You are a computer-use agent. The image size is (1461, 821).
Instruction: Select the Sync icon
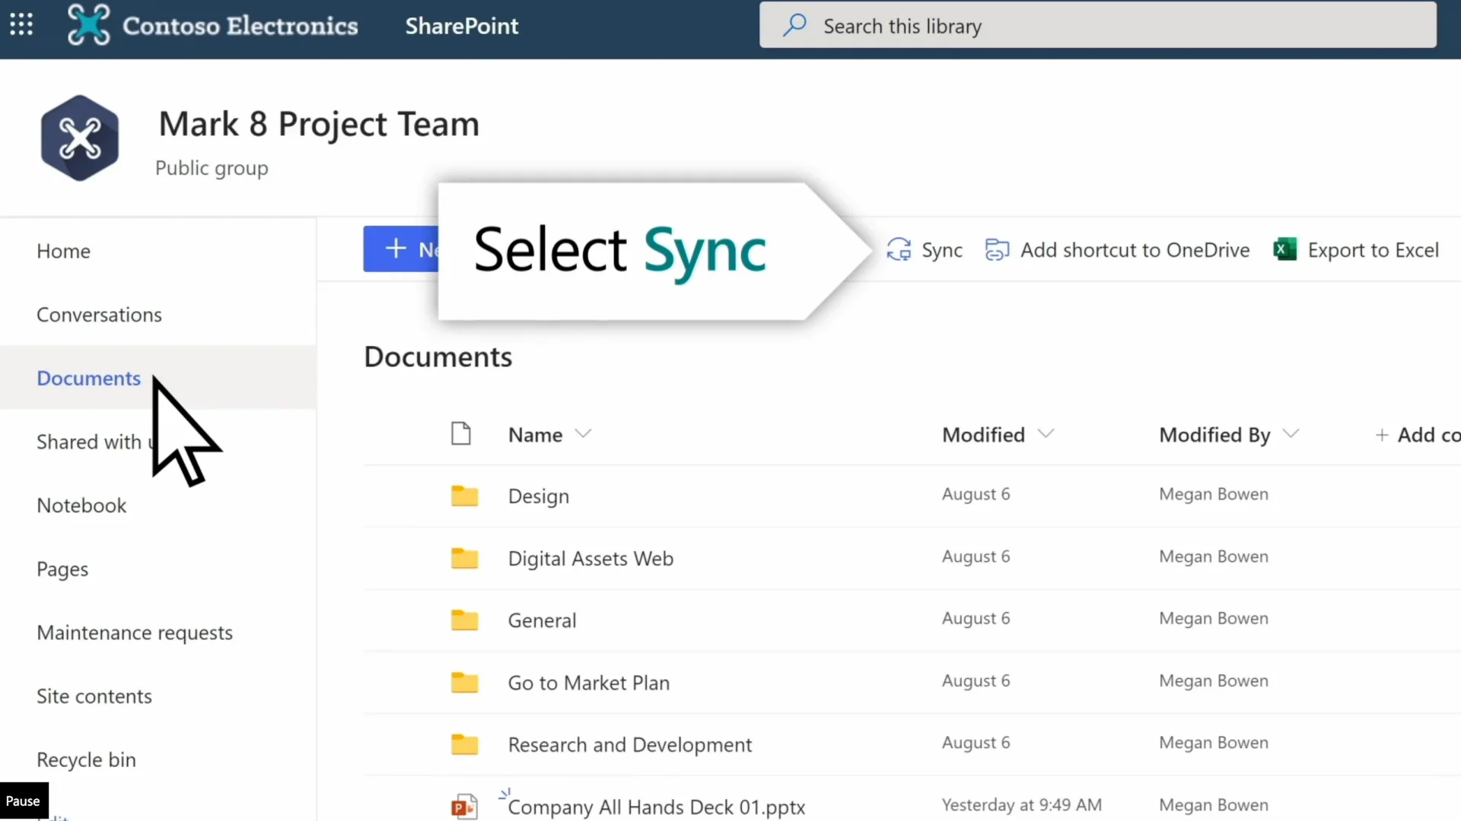[899, 249]
